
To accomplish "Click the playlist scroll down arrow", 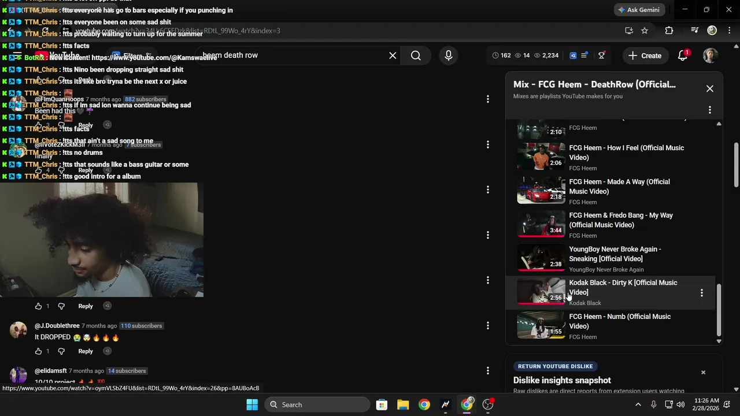I will 719,341.
